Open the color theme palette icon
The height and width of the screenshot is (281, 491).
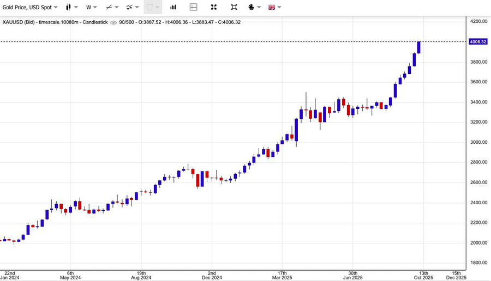tap(251, 8)
